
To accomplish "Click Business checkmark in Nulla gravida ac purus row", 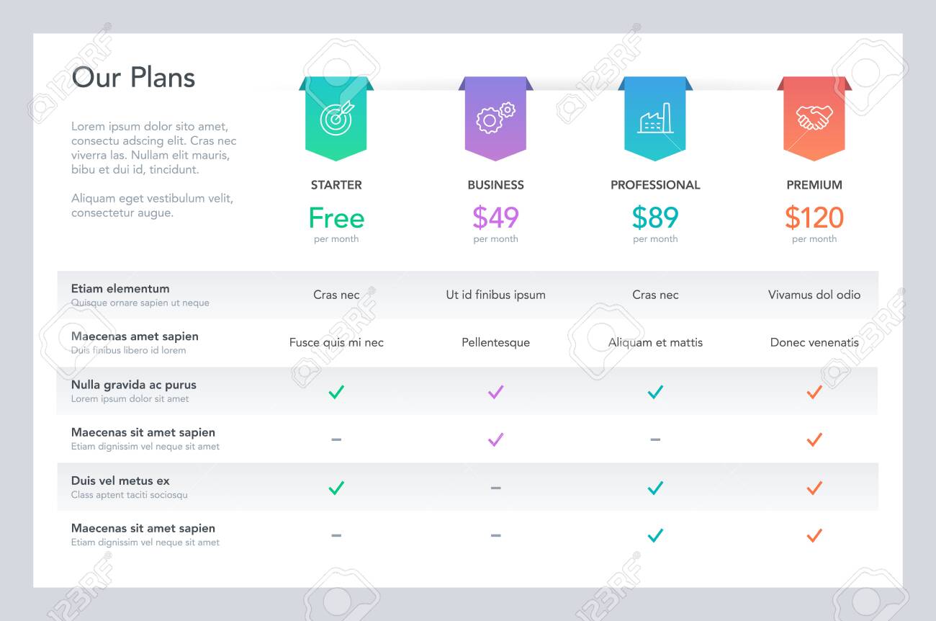I will tap(495, 392).
